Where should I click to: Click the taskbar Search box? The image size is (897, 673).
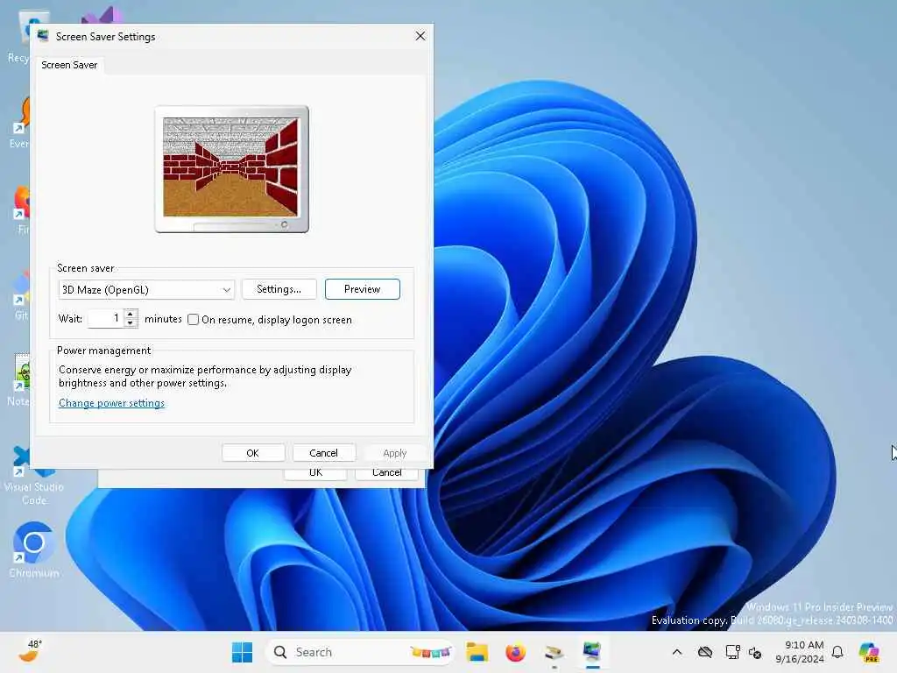point(360,652)
